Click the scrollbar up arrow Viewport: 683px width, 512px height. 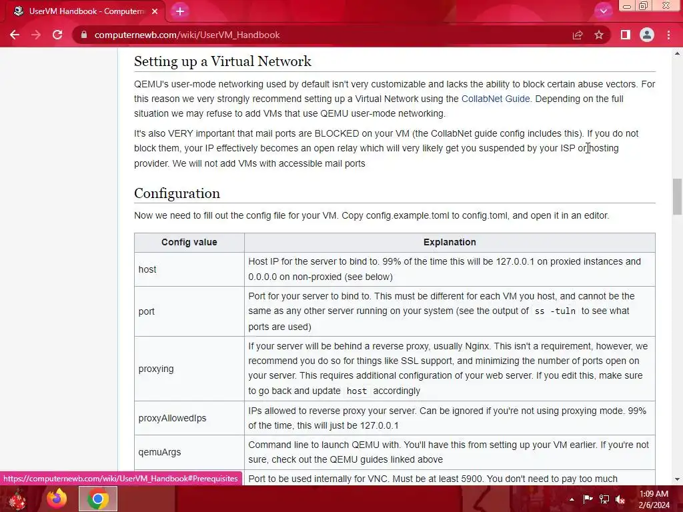pyautogui.click(x=677, y=53)
